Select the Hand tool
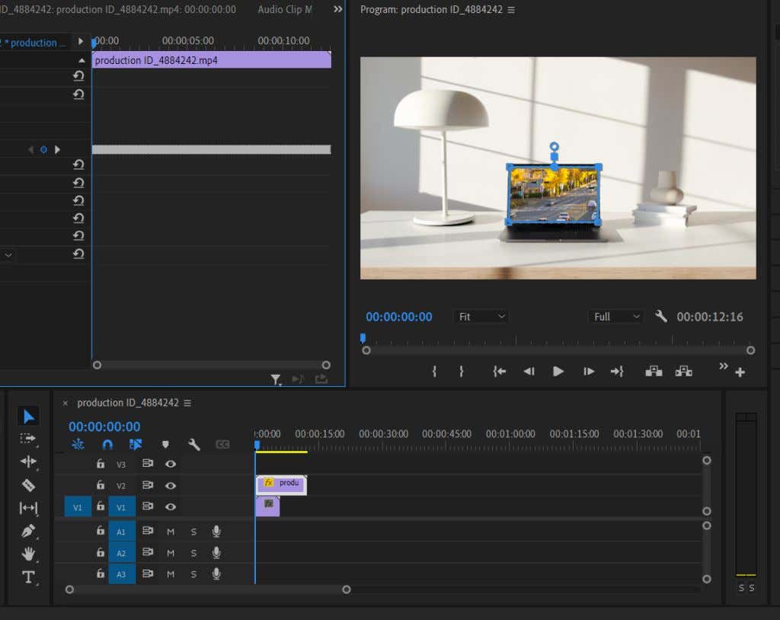Screen dimensions: 780x620 (x=28, y=554)
